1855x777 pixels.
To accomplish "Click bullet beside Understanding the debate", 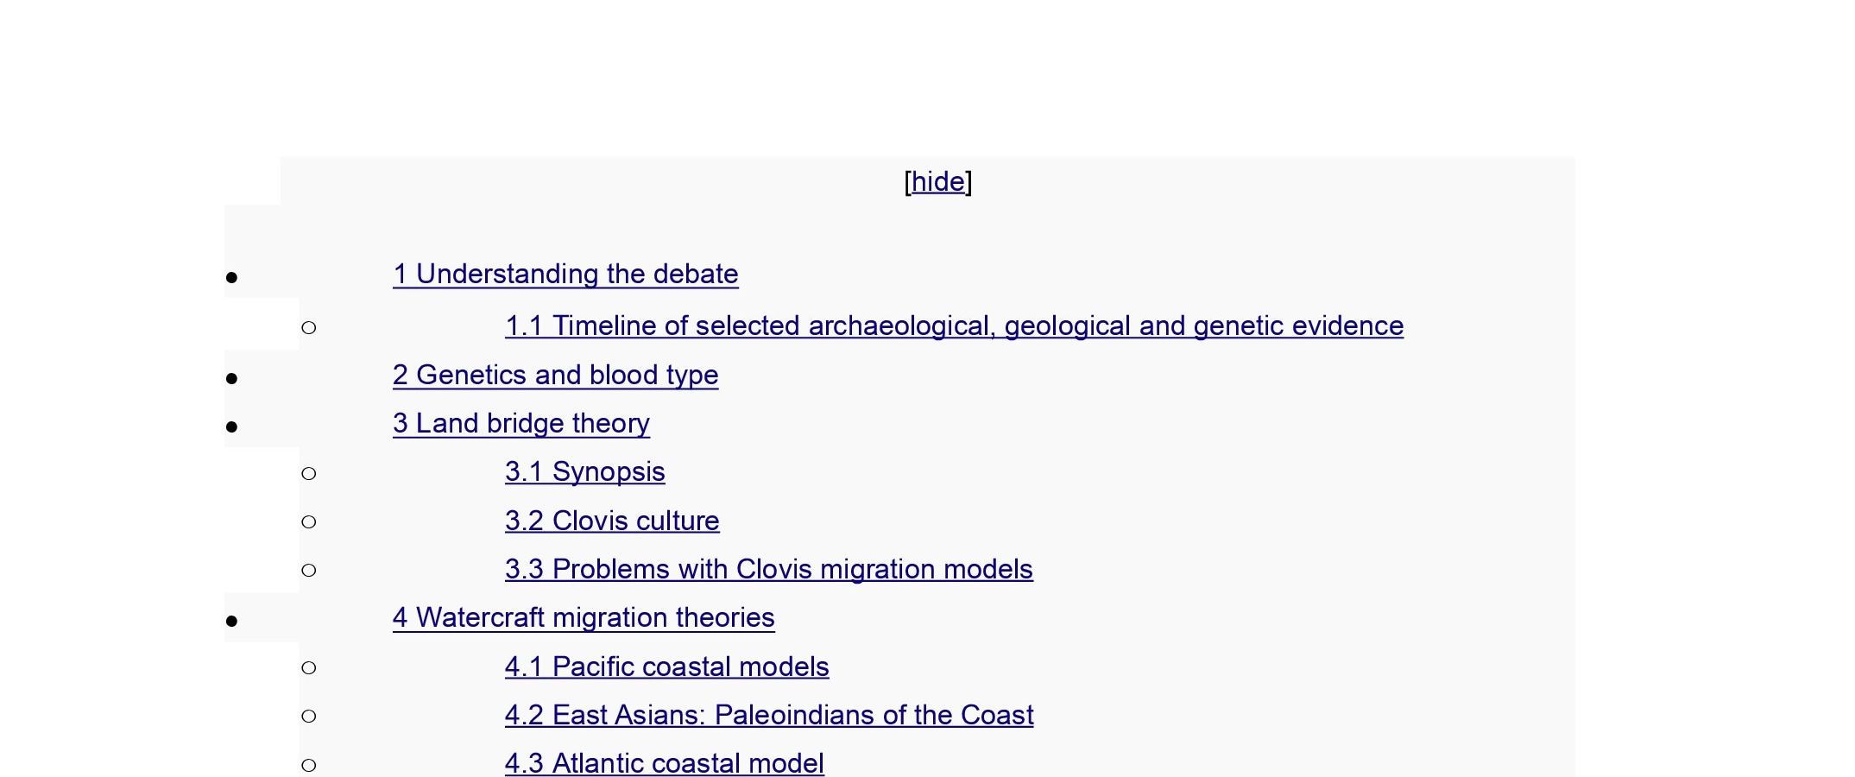I will pos(231,278).
